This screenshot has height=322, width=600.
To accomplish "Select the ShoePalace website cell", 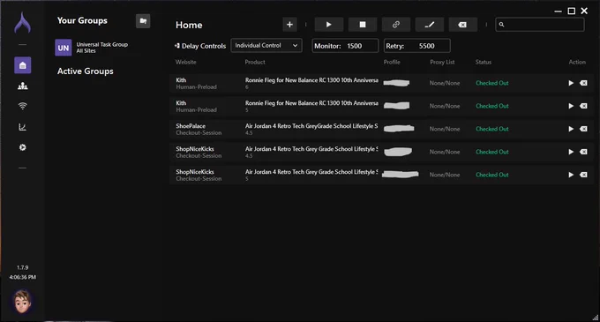I will click(199, 130).
